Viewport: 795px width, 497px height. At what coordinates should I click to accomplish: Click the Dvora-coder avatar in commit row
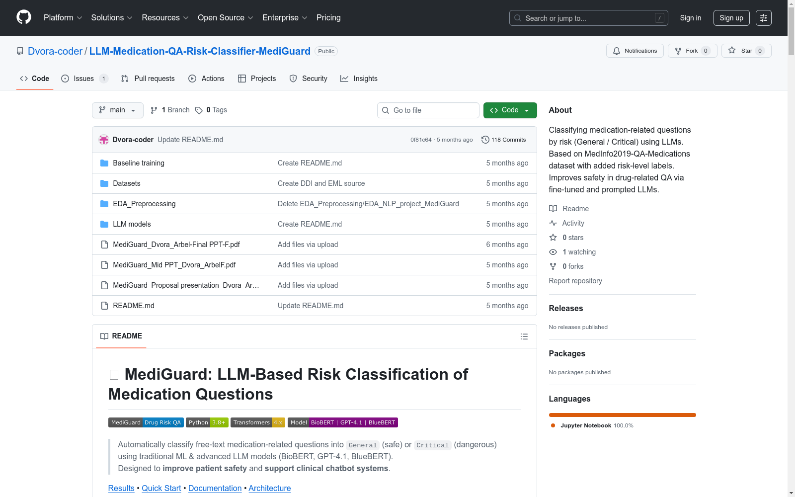(104, 140)
